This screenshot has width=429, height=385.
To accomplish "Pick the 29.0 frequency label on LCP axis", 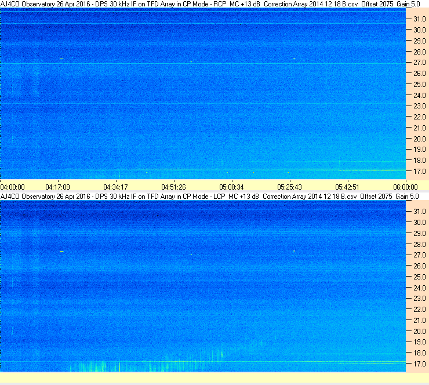I will click(420, 234).
